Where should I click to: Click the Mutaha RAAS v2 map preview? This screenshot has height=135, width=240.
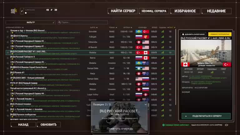(x=206, y=53)
